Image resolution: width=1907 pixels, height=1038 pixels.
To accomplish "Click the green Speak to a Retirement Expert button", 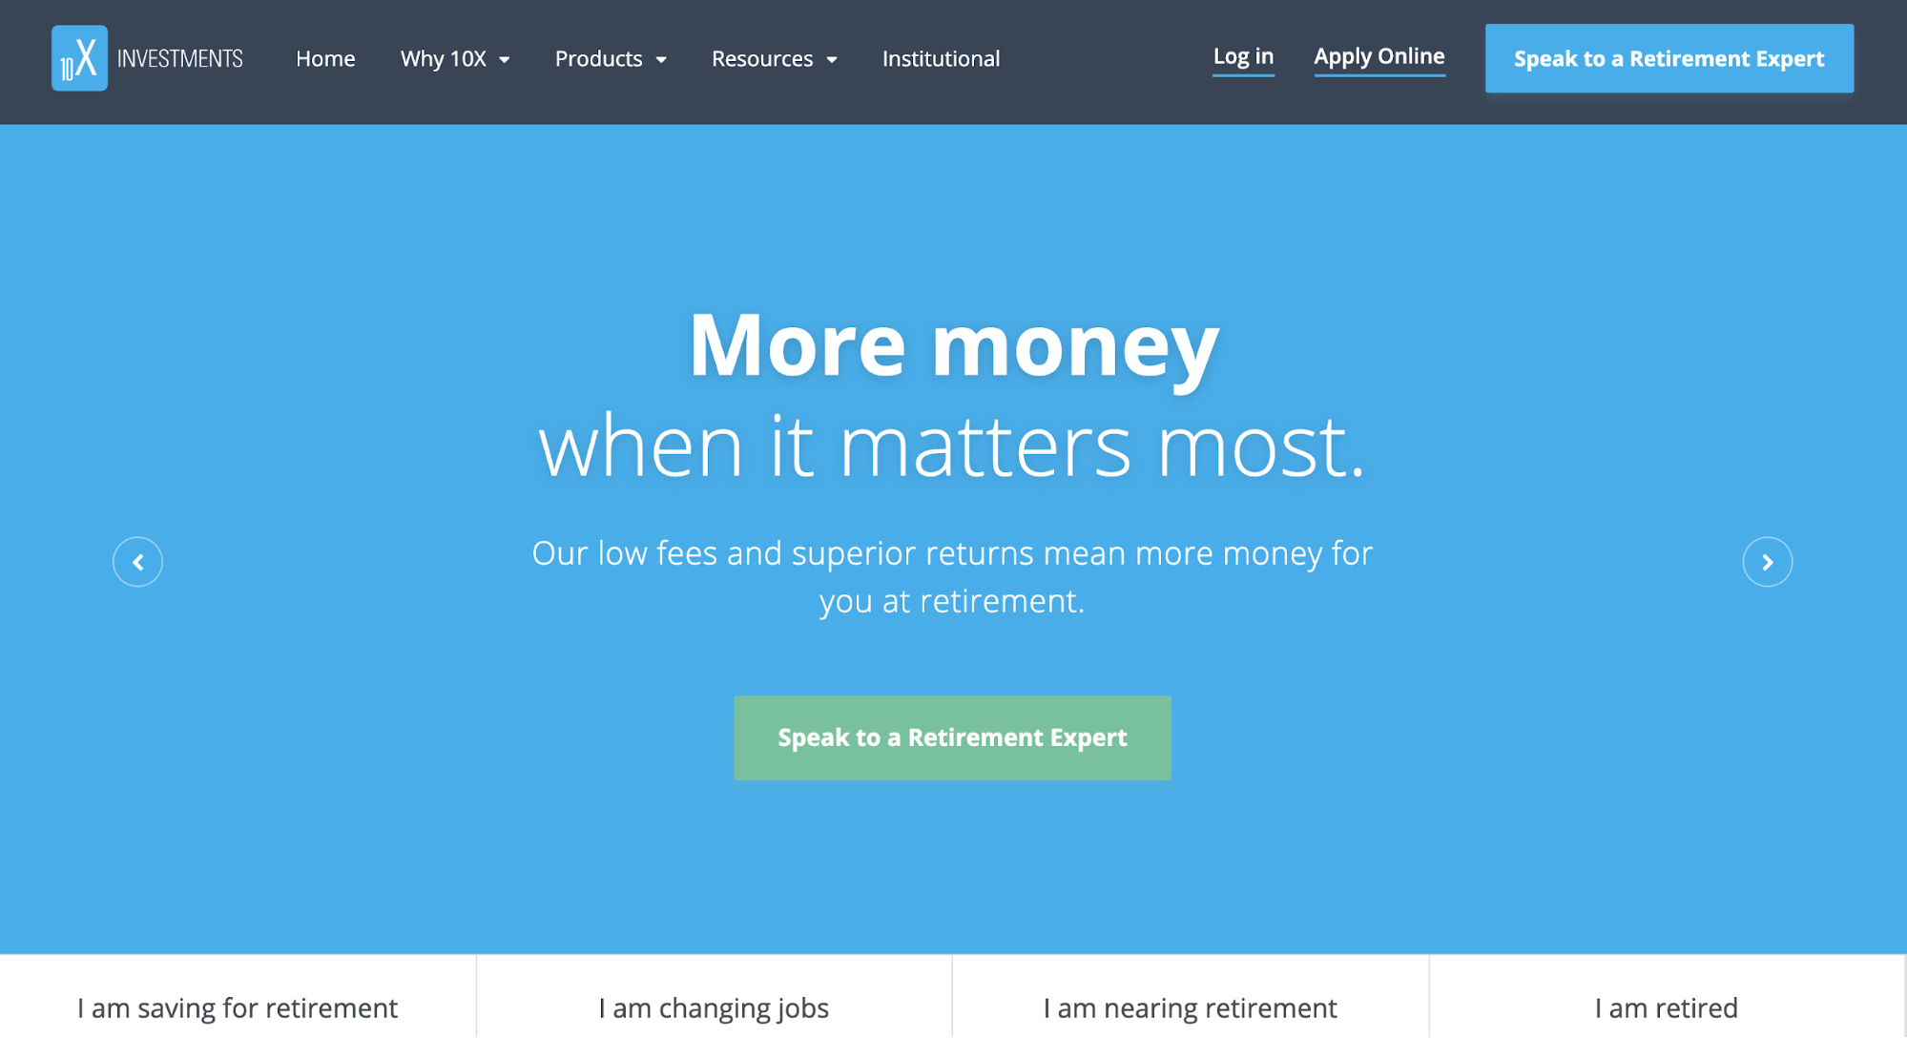I will [x=952, y=737].
